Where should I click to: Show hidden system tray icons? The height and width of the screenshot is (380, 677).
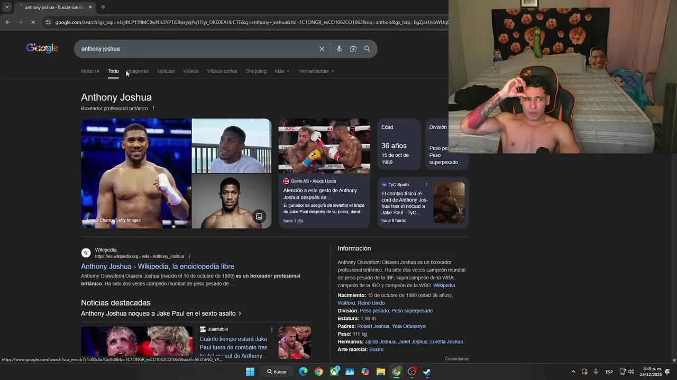pyautogui.click(x=573, y=372)
